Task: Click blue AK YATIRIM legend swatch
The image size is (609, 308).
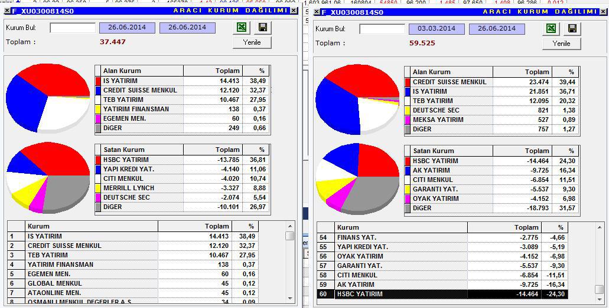Action: click(x=408, y=170)
